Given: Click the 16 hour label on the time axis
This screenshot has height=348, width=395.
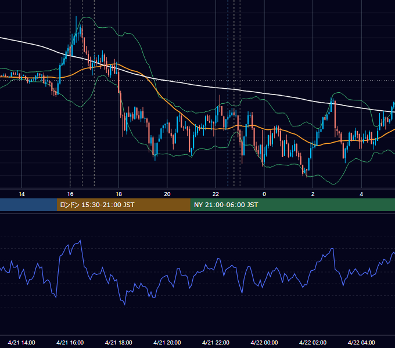Looking at the screenshot, I should click(x=70, y=194).
